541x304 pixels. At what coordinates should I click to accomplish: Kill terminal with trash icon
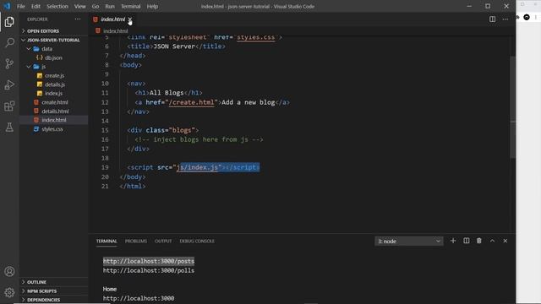pos(479,241)
